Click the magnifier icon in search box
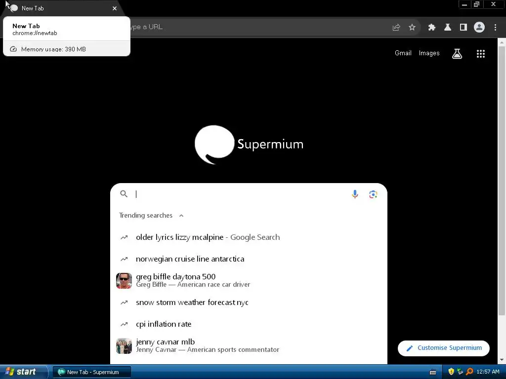The height and width of the screenshot is (379, 506). (124, 193)
